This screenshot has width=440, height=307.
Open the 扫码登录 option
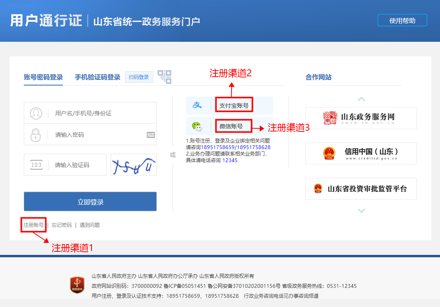click(139, 77)
